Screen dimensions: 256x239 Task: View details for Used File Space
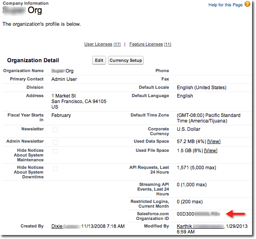click(x=210, y=151)
